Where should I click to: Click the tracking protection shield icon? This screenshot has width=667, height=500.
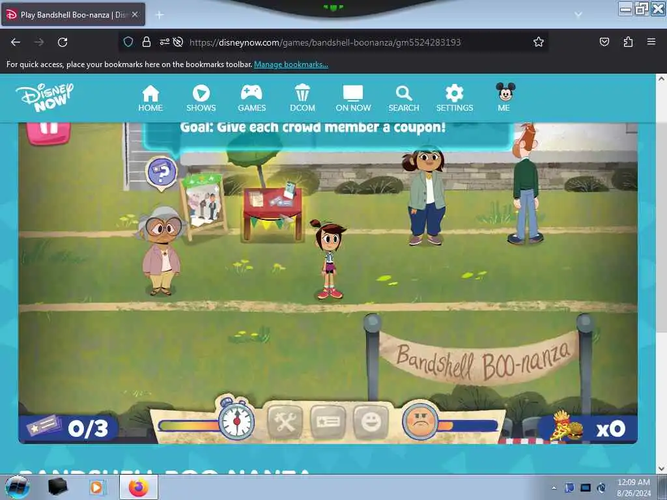click(128, 42)
